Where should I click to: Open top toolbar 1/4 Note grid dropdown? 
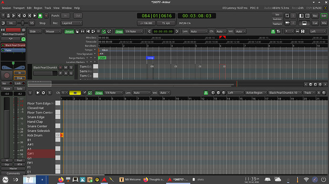pos(134,31)
